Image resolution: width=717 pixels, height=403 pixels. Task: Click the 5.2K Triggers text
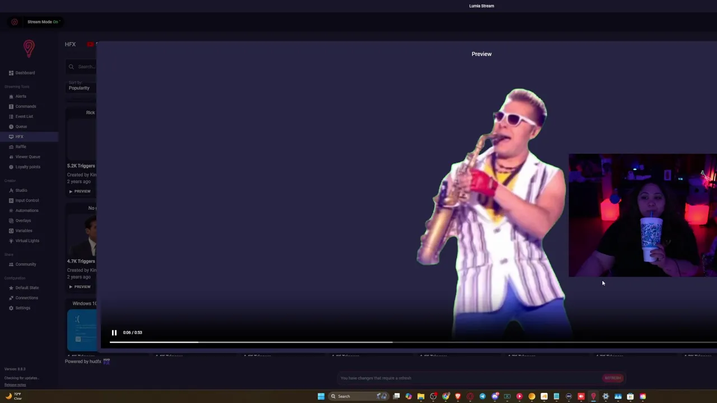tap(81, 166)
